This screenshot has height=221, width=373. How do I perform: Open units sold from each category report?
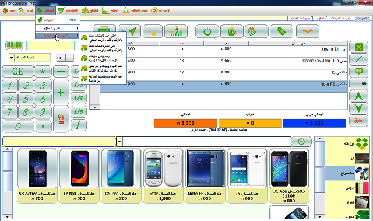tap(103, 79)
